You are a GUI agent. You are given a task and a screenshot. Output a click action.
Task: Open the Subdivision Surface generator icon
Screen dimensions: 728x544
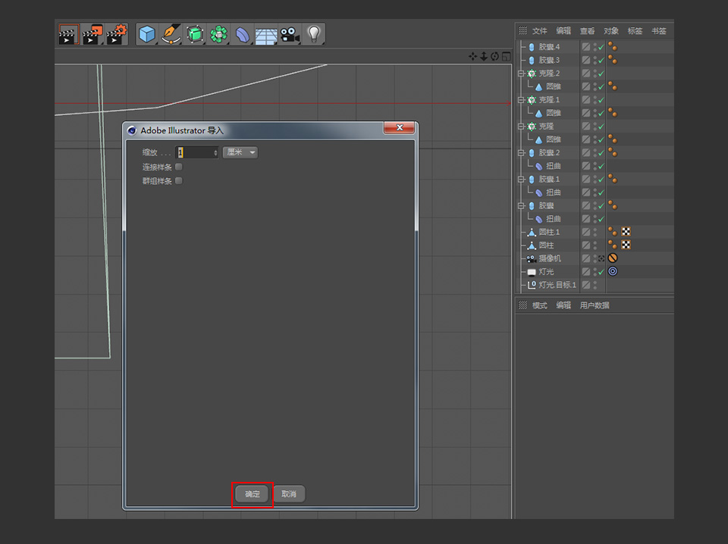[194, 34]
